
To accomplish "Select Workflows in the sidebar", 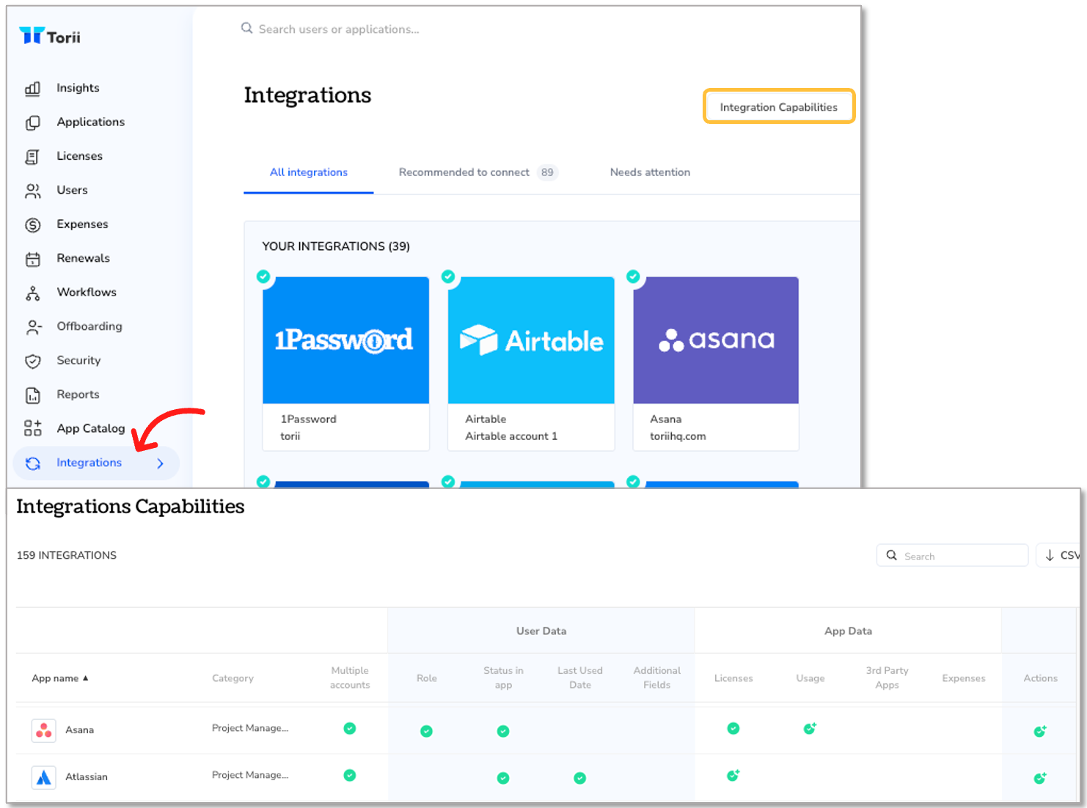I will (x=87, y=292).
